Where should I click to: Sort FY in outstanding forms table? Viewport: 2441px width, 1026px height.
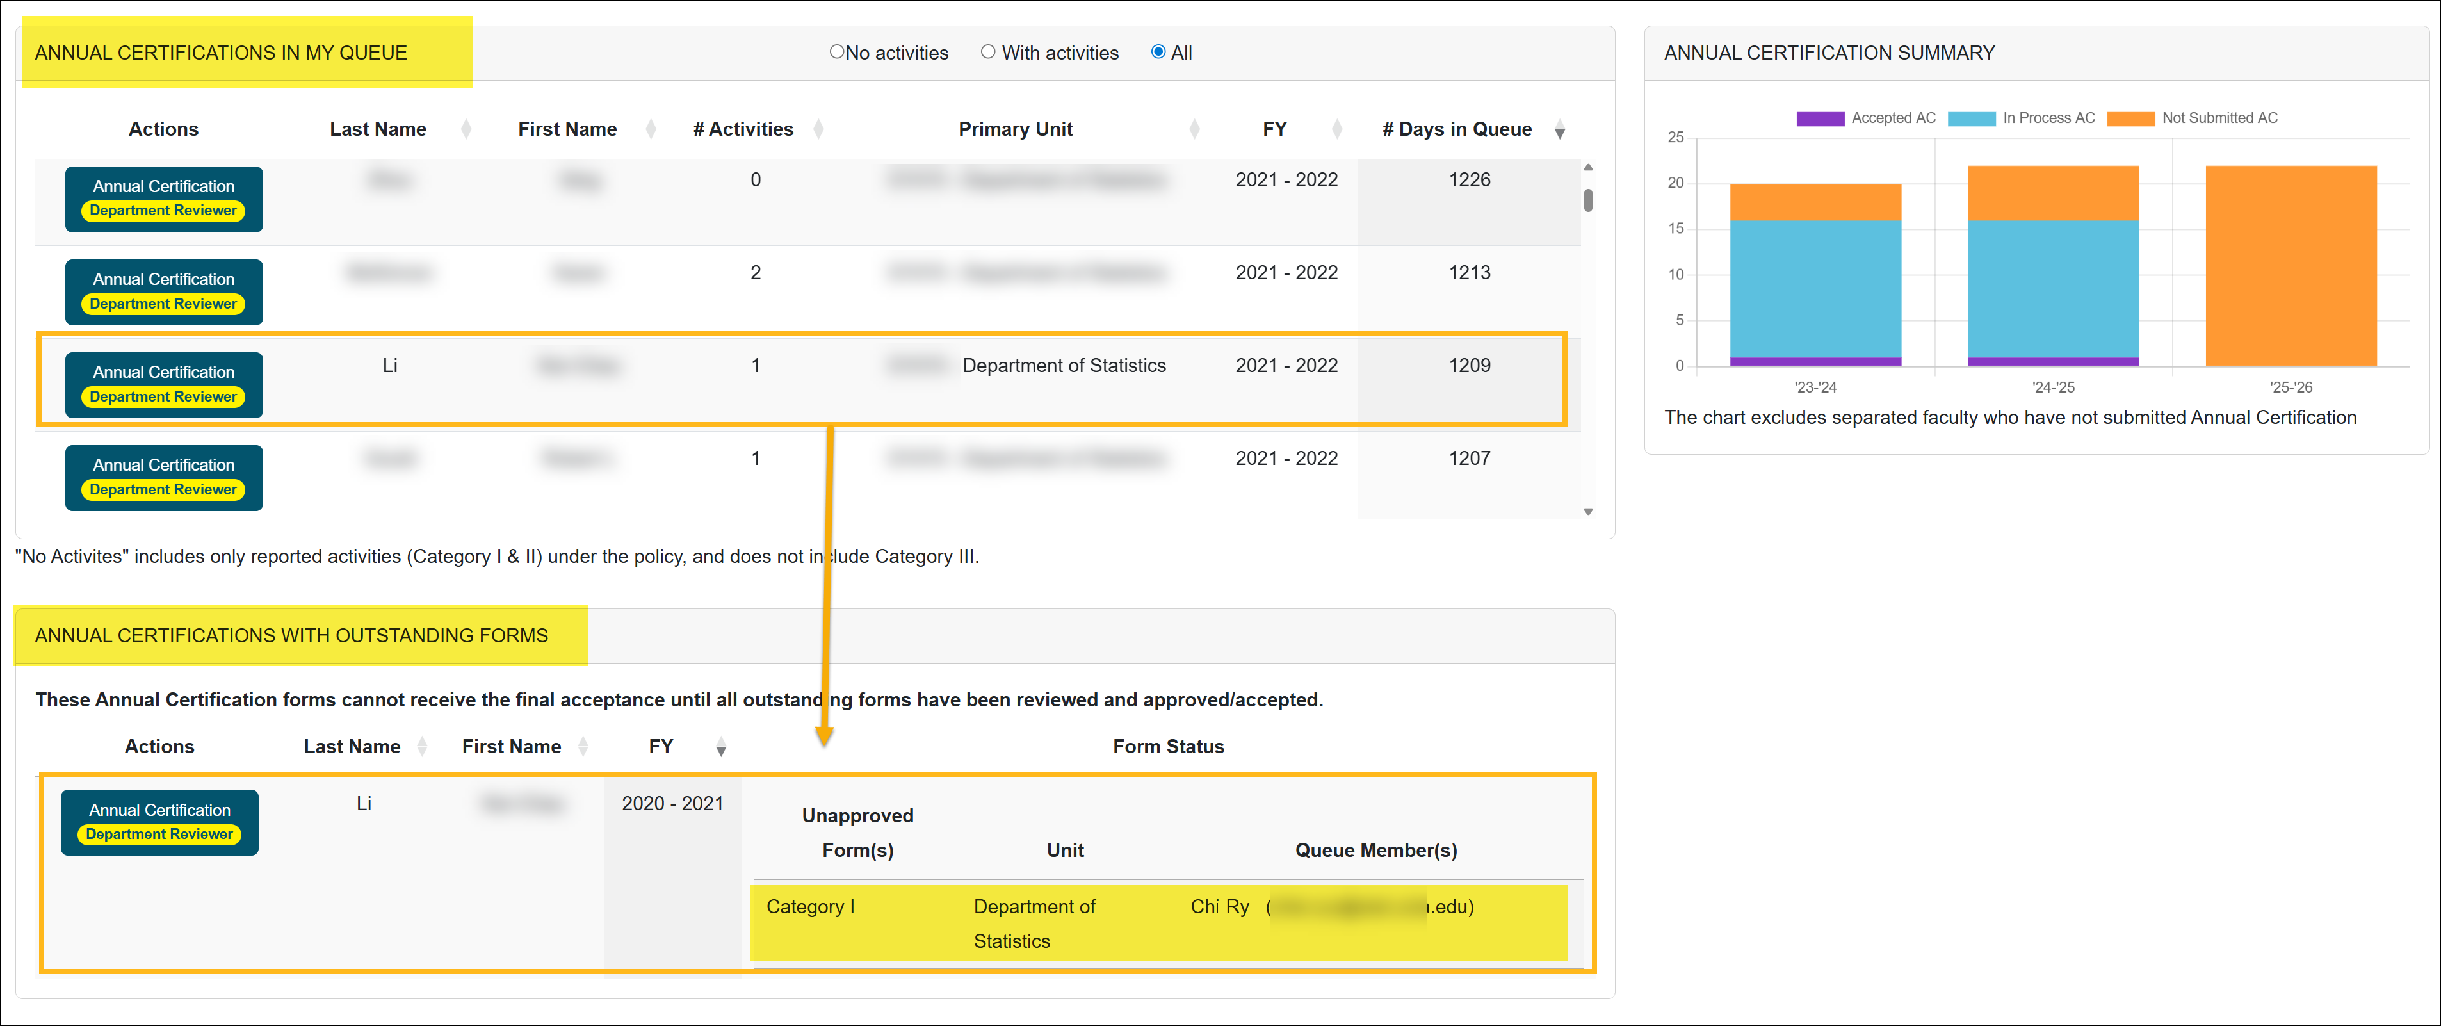721,747
